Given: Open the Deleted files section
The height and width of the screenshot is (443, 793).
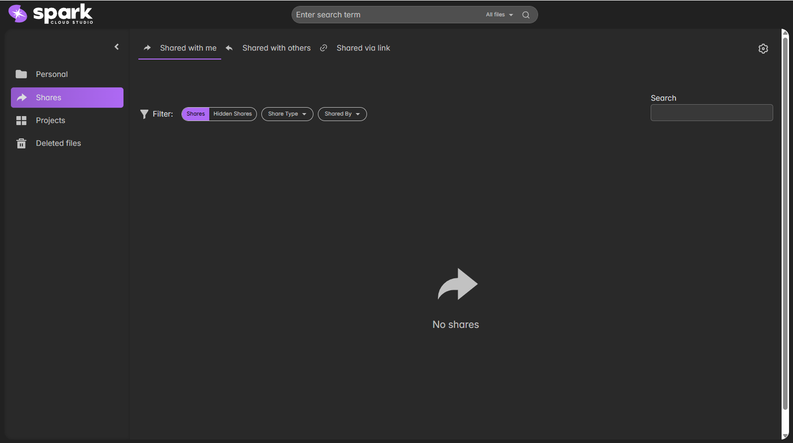Looking at the screenshot, I should pos(58,143).
